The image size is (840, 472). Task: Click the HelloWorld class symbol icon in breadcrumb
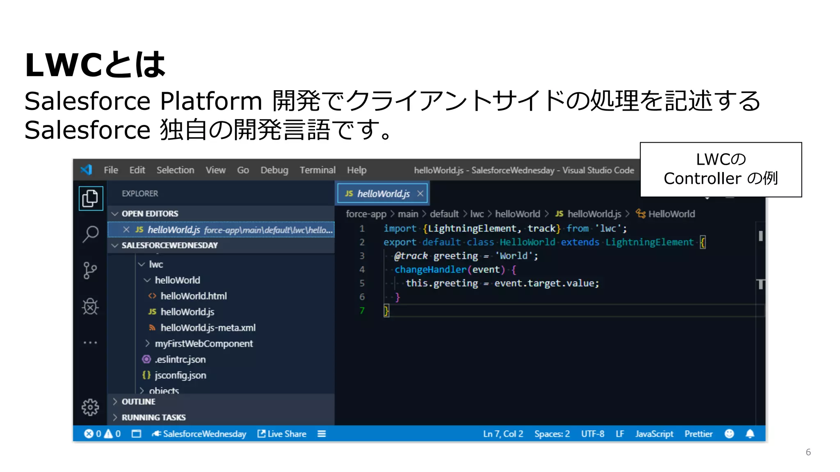point(641,213)
